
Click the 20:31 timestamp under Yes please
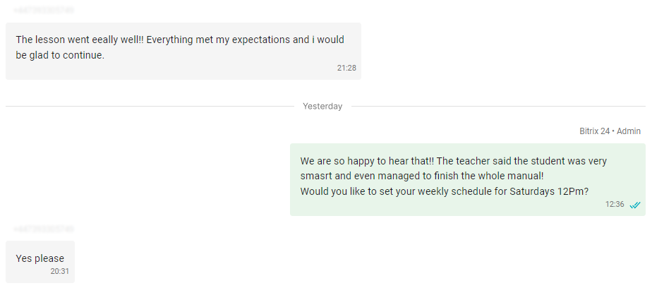click(60, 271)
